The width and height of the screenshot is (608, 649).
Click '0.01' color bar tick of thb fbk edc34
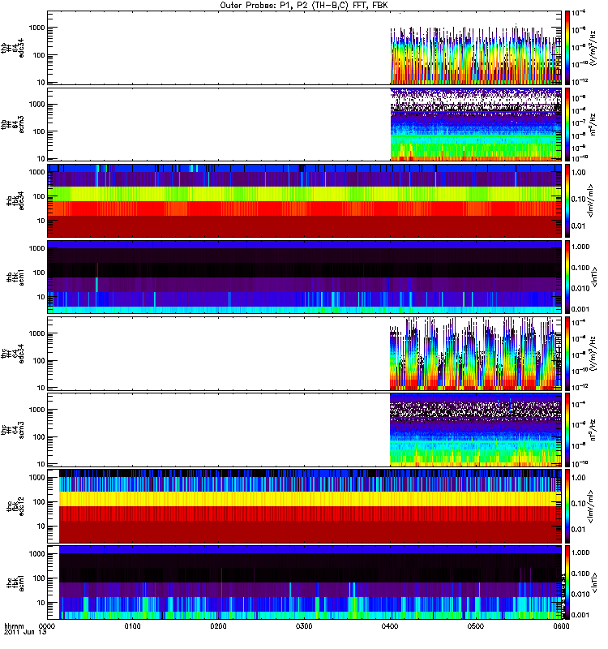[579, 226]
